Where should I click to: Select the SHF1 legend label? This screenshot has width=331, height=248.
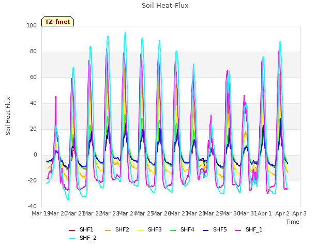(86, 229)
